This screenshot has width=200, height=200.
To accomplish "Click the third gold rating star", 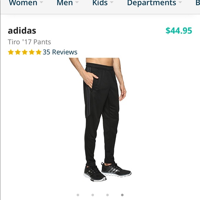I will pos(25,52).
